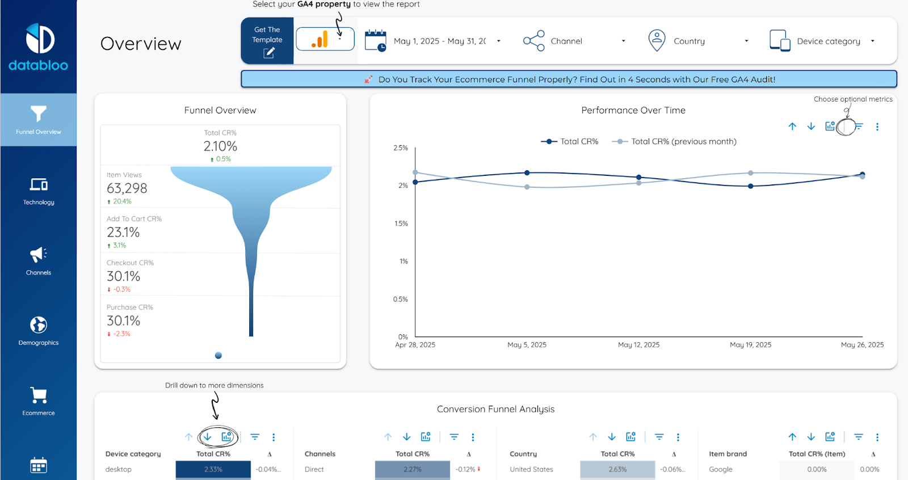Click the Channel share icon
The image size is (908, 480).
(534, 41)
